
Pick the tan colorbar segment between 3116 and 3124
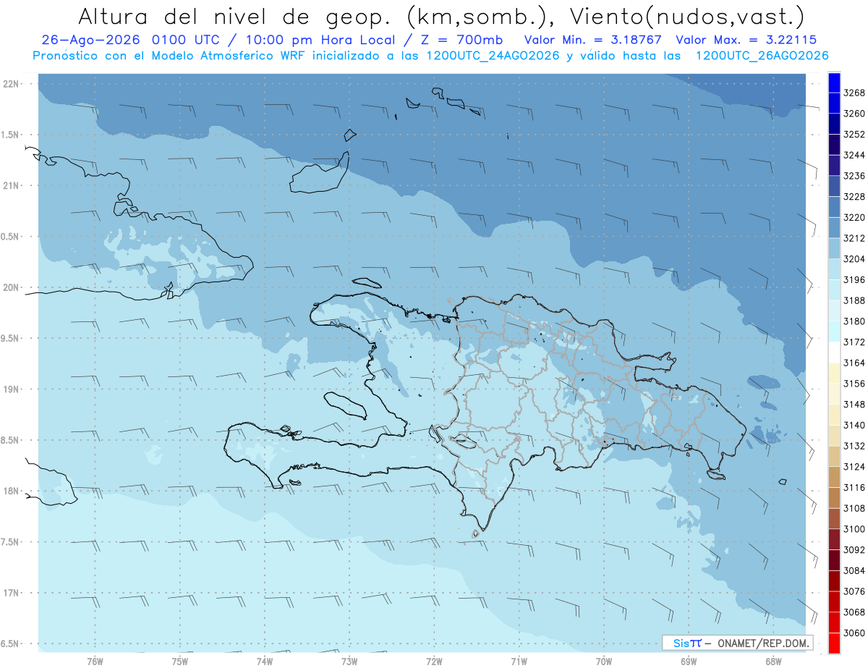tap(834, 477)
